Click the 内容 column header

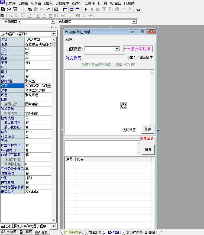point(114,159)
